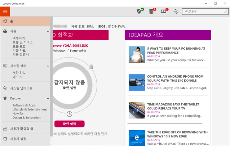This screenshot has width=230, height=146.
Task: Click YOGA 900S12ISK model name
Action: click(75, 46)
